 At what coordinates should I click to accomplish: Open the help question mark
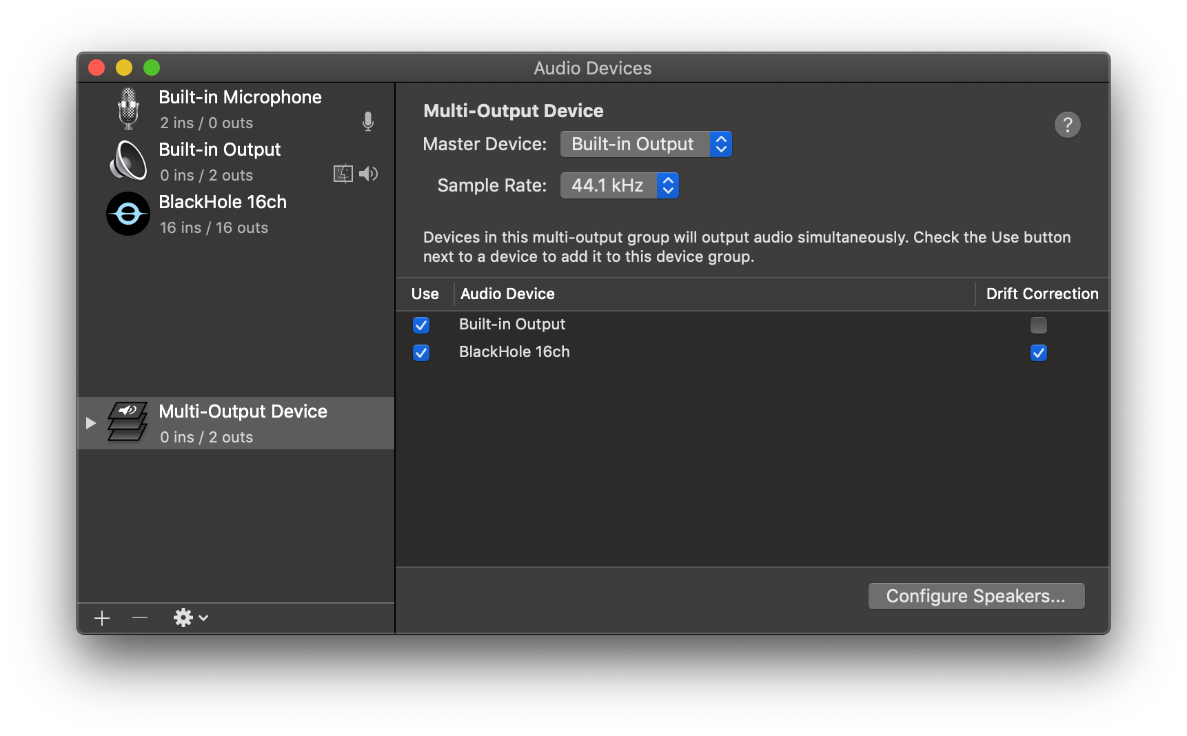click(x=1067, y=125)
